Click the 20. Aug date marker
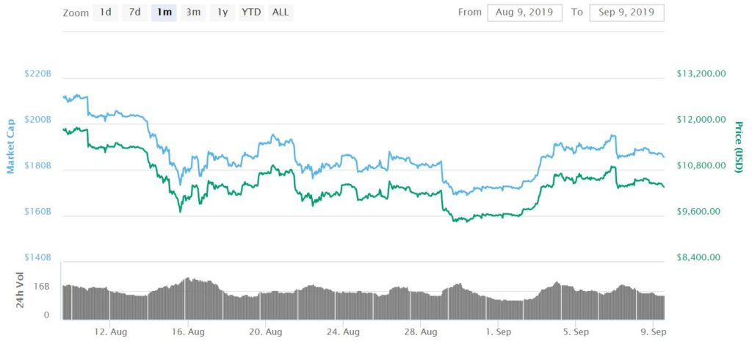 click(265, 332)
